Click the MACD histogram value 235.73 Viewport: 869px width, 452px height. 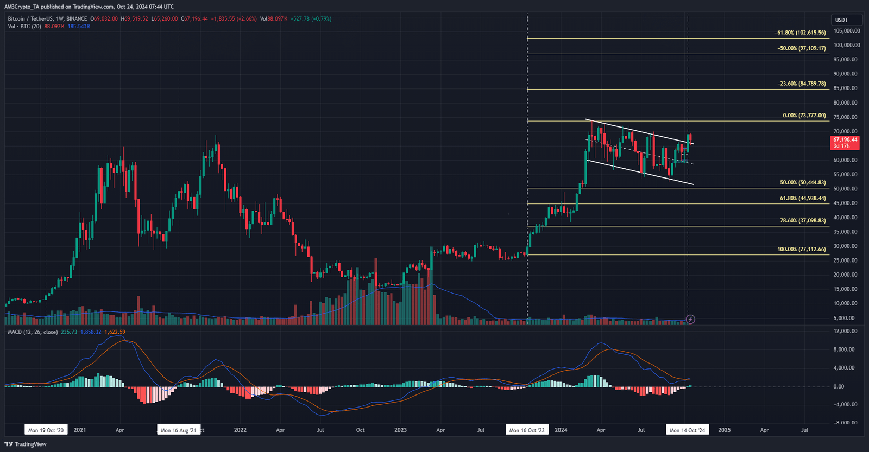69,332
